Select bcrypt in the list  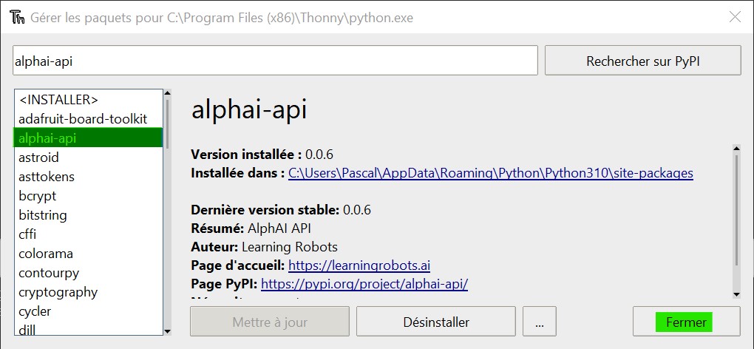tap(38, 196)
